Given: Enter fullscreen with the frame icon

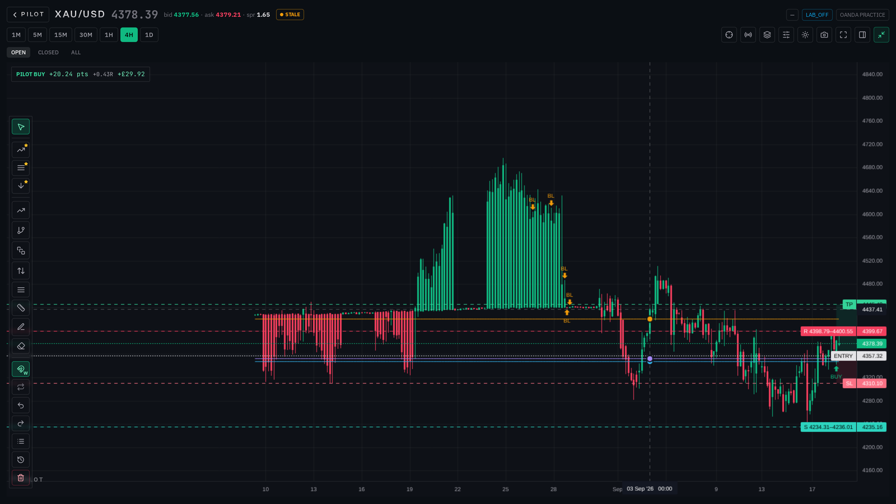Looking at the screenshot, I should pyautogui.click(x=843, y=35).
